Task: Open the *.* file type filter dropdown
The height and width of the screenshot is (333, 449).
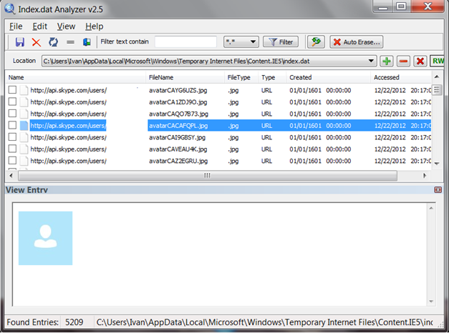Action: point(240,42)
